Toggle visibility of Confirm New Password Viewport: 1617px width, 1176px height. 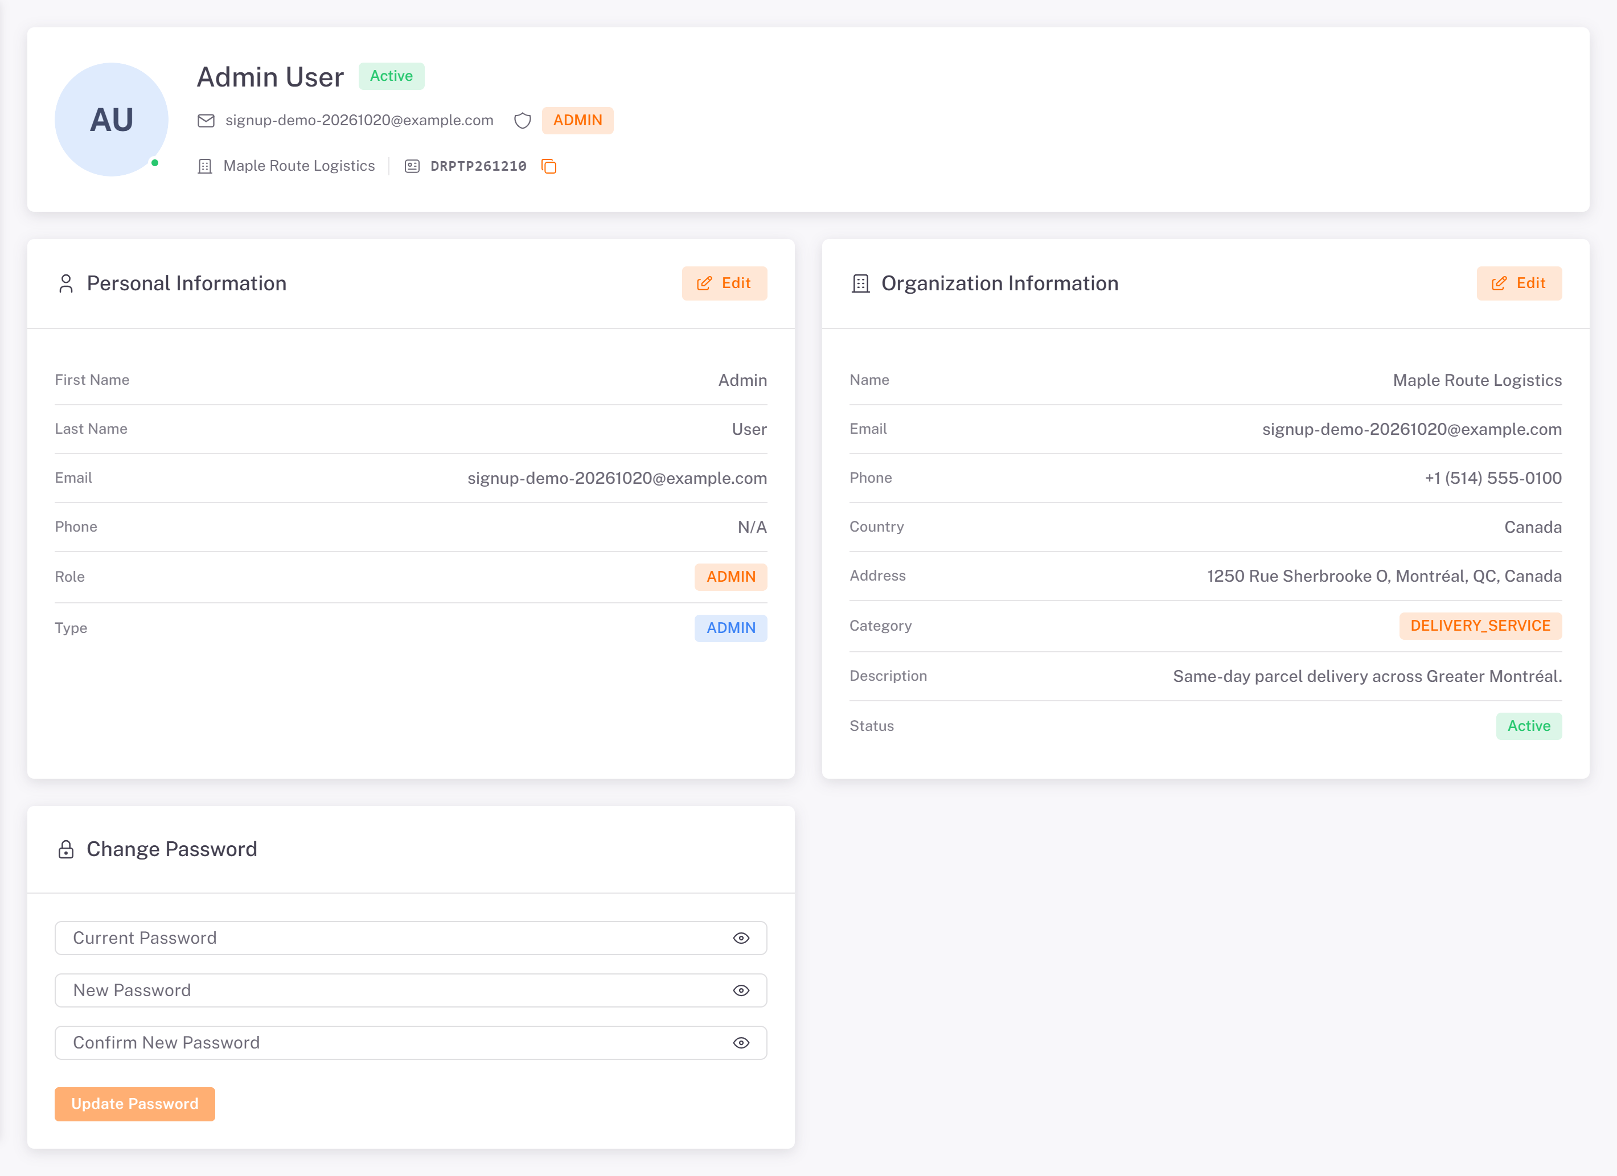coord(741,1043)
